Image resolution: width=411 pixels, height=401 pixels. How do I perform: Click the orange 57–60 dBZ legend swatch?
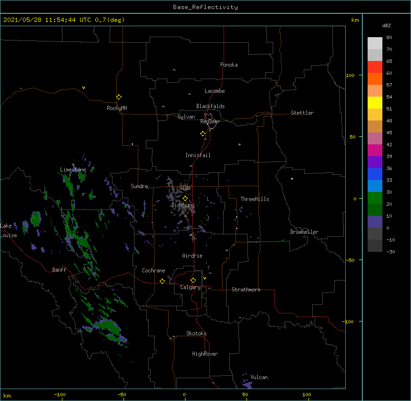375,79
